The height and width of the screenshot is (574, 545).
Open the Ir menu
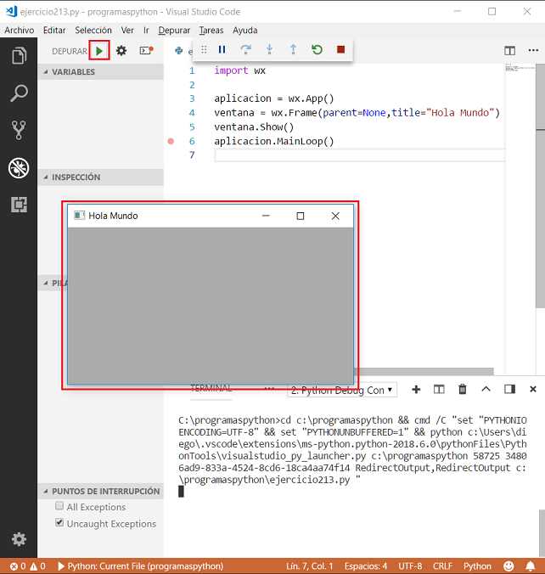tap(146, 30)
